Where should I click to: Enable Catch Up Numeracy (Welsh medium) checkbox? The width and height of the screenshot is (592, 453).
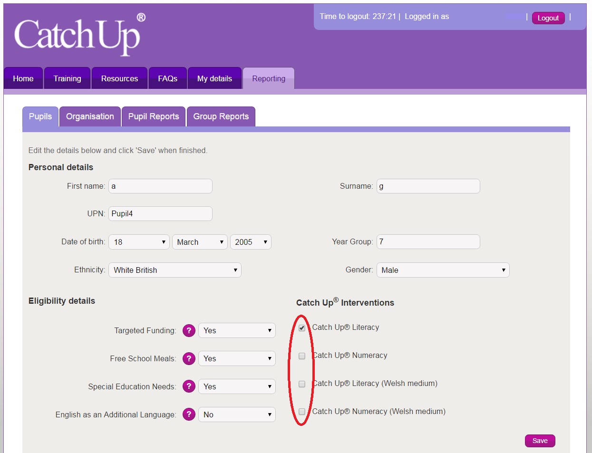coord(302,412)
